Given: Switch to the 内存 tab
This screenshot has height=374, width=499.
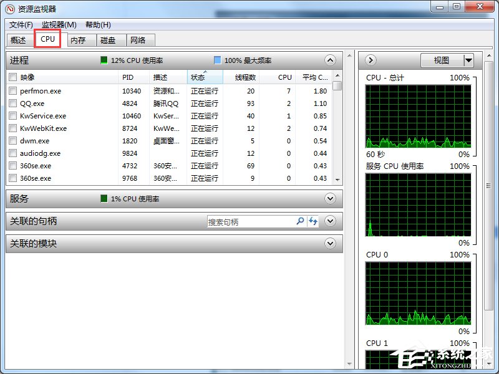Looking at the screenshot, I should [77, 39].
